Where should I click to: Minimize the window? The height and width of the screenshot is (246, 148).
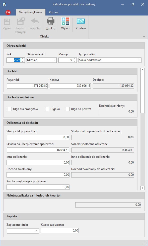tap(123, 4)
